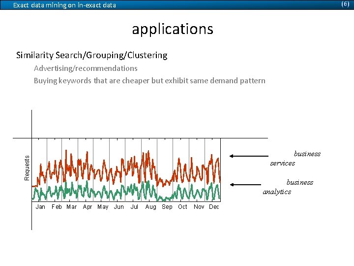354x266 pixels.
Task: Click the 'Requests' y-axis label
Action: (x=27, y=168)
